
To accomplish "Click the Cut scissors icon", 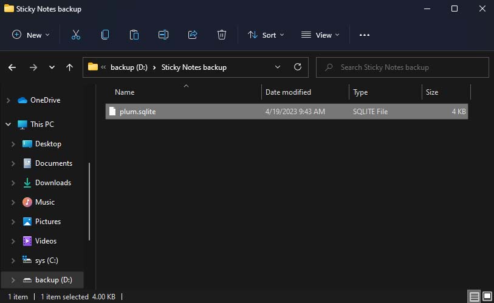I will [76, 35].
